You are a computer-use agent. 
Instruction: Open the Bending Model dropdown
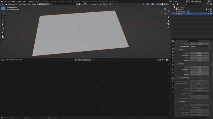click(x=199, y=46)
